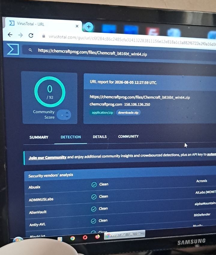The image size is (216, 255).
Task: Click the chemcraftprog.com domain text
Action: pos(106,104)
